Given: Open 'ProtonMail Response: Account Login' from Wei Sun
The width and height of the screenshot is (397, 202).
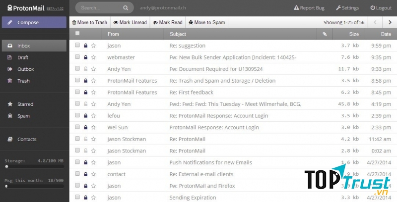Looking at the screenshot, I should click(x=214, y=128).
